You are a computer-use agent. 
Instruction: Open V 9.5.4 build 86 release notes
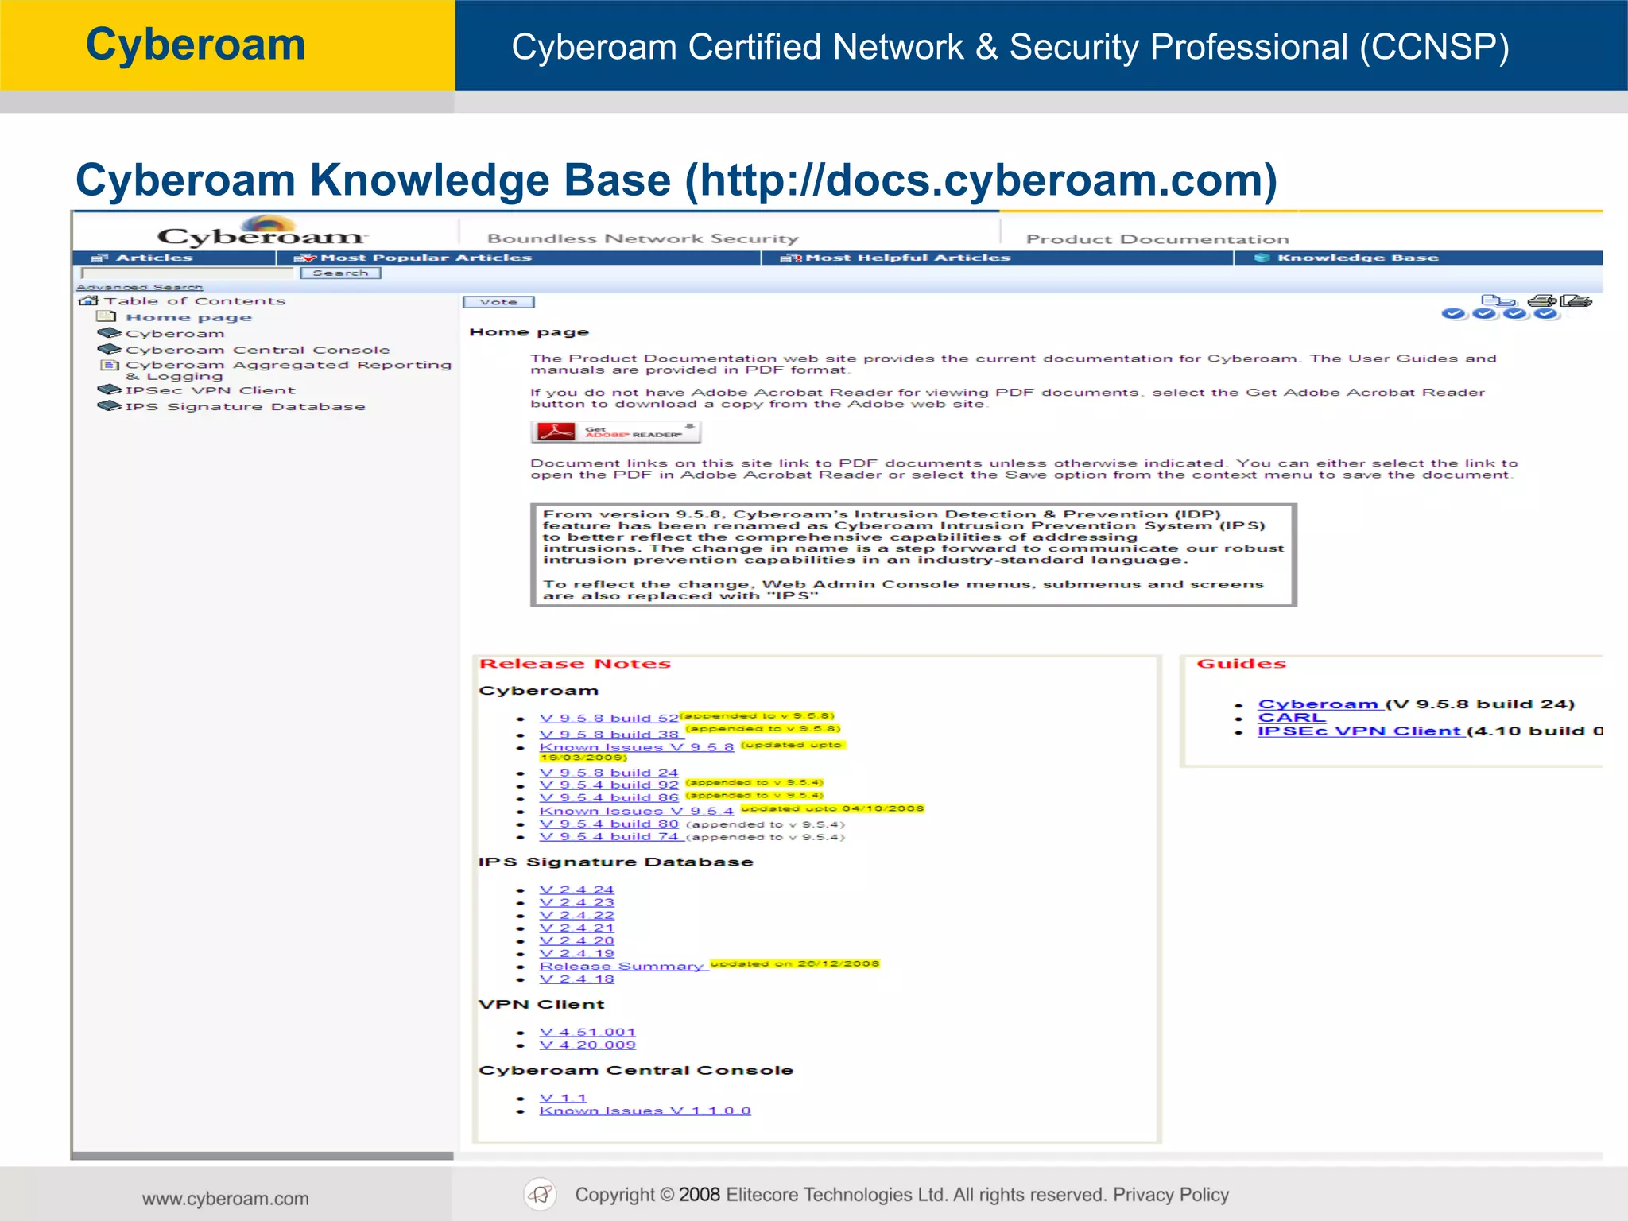click(609, 797)
